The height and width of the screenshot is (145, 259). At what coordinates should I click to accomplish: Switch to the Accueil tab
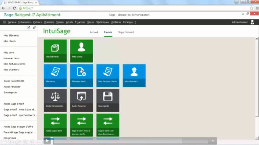point(94,32)
